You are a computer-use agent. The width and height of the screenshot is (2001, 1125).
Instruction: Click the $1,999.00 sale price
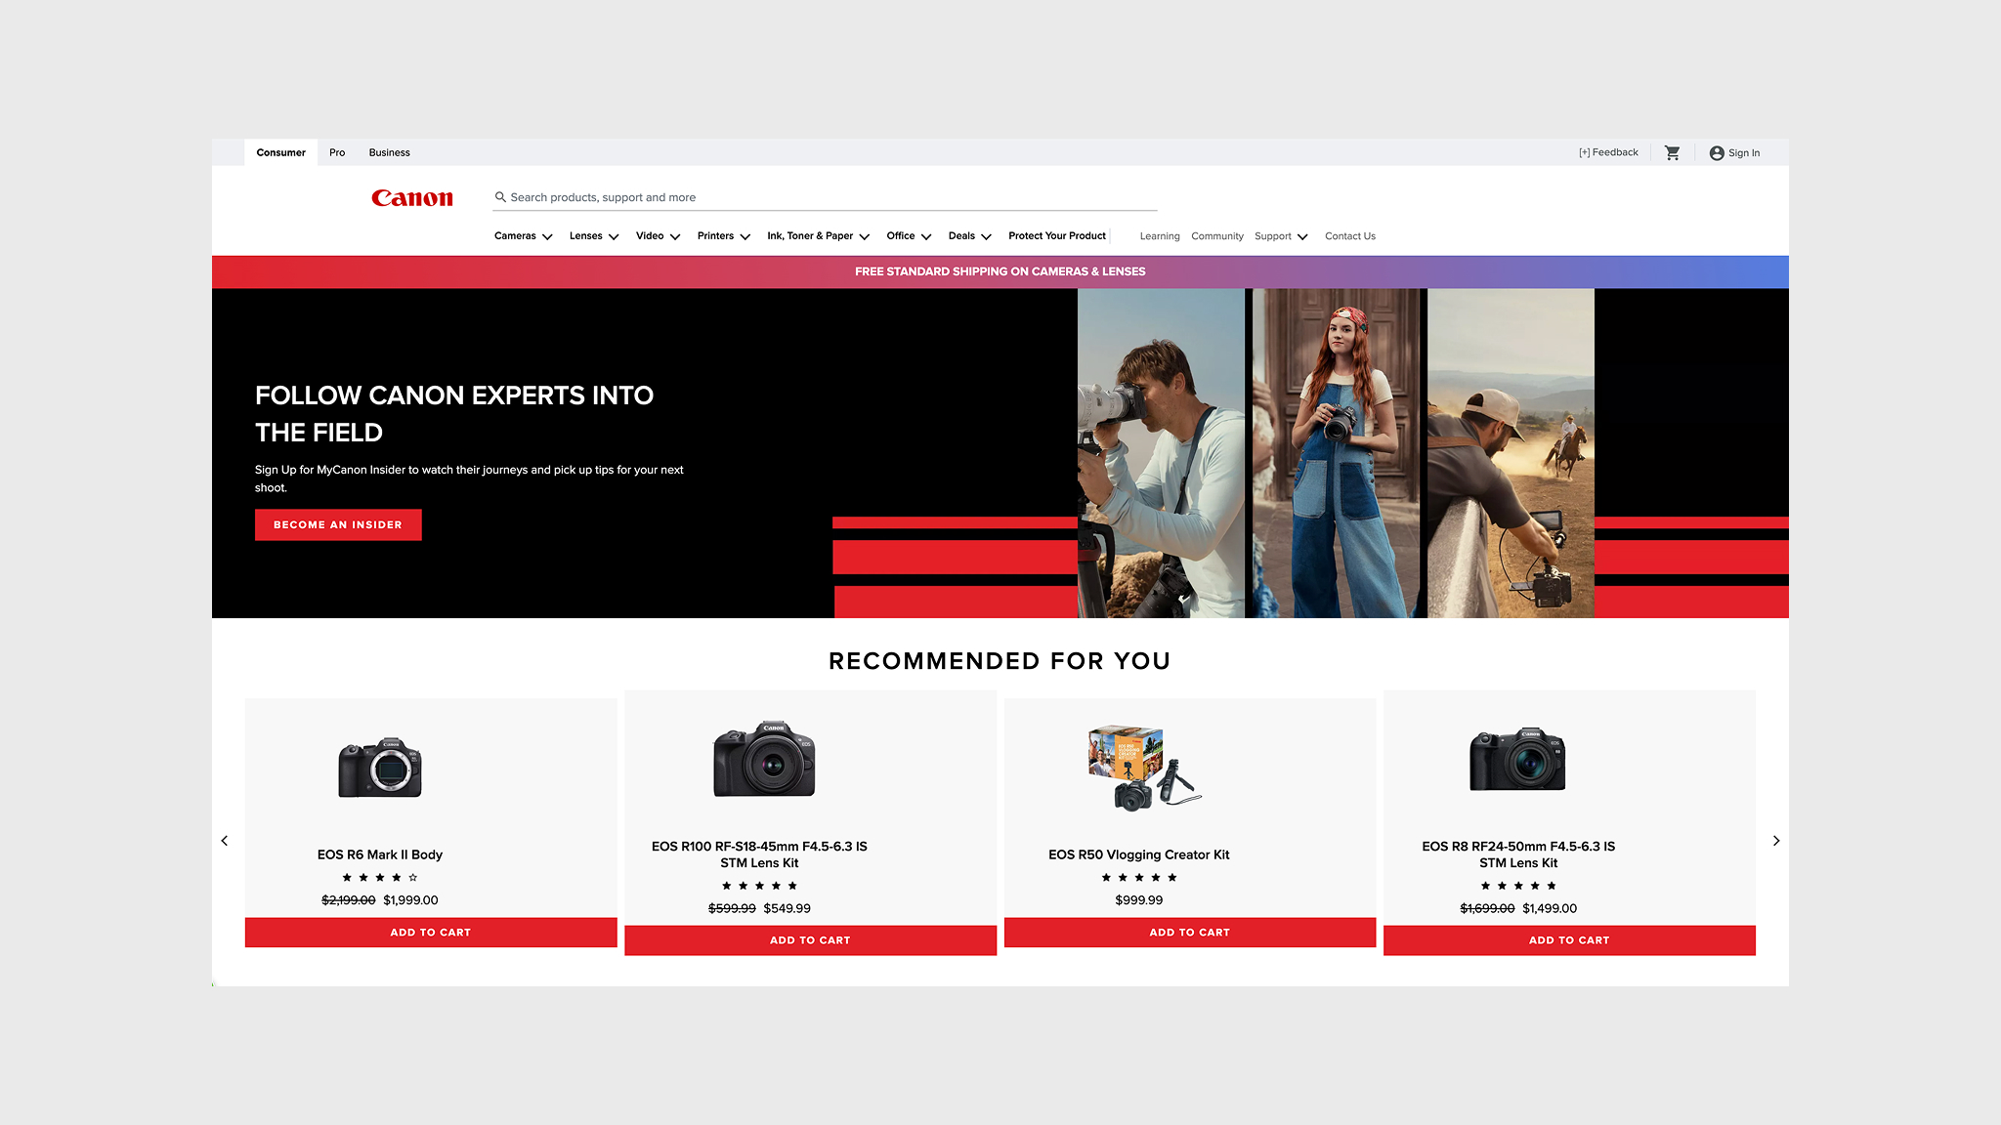tap(410, 900)
